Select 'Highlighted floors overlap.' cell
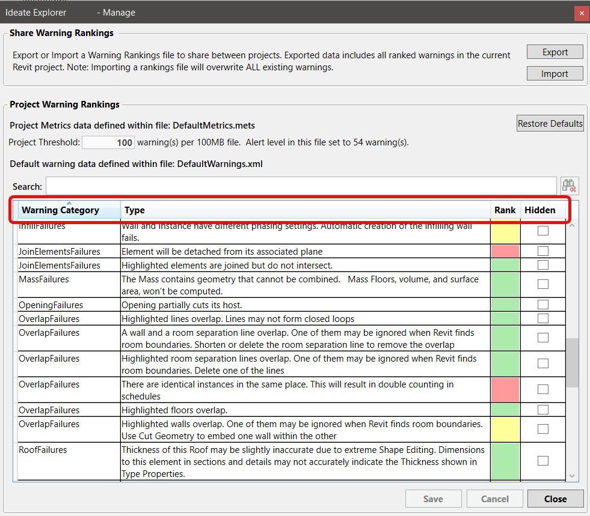The width and height of the screenshot is (590, 516). point(305,410)
